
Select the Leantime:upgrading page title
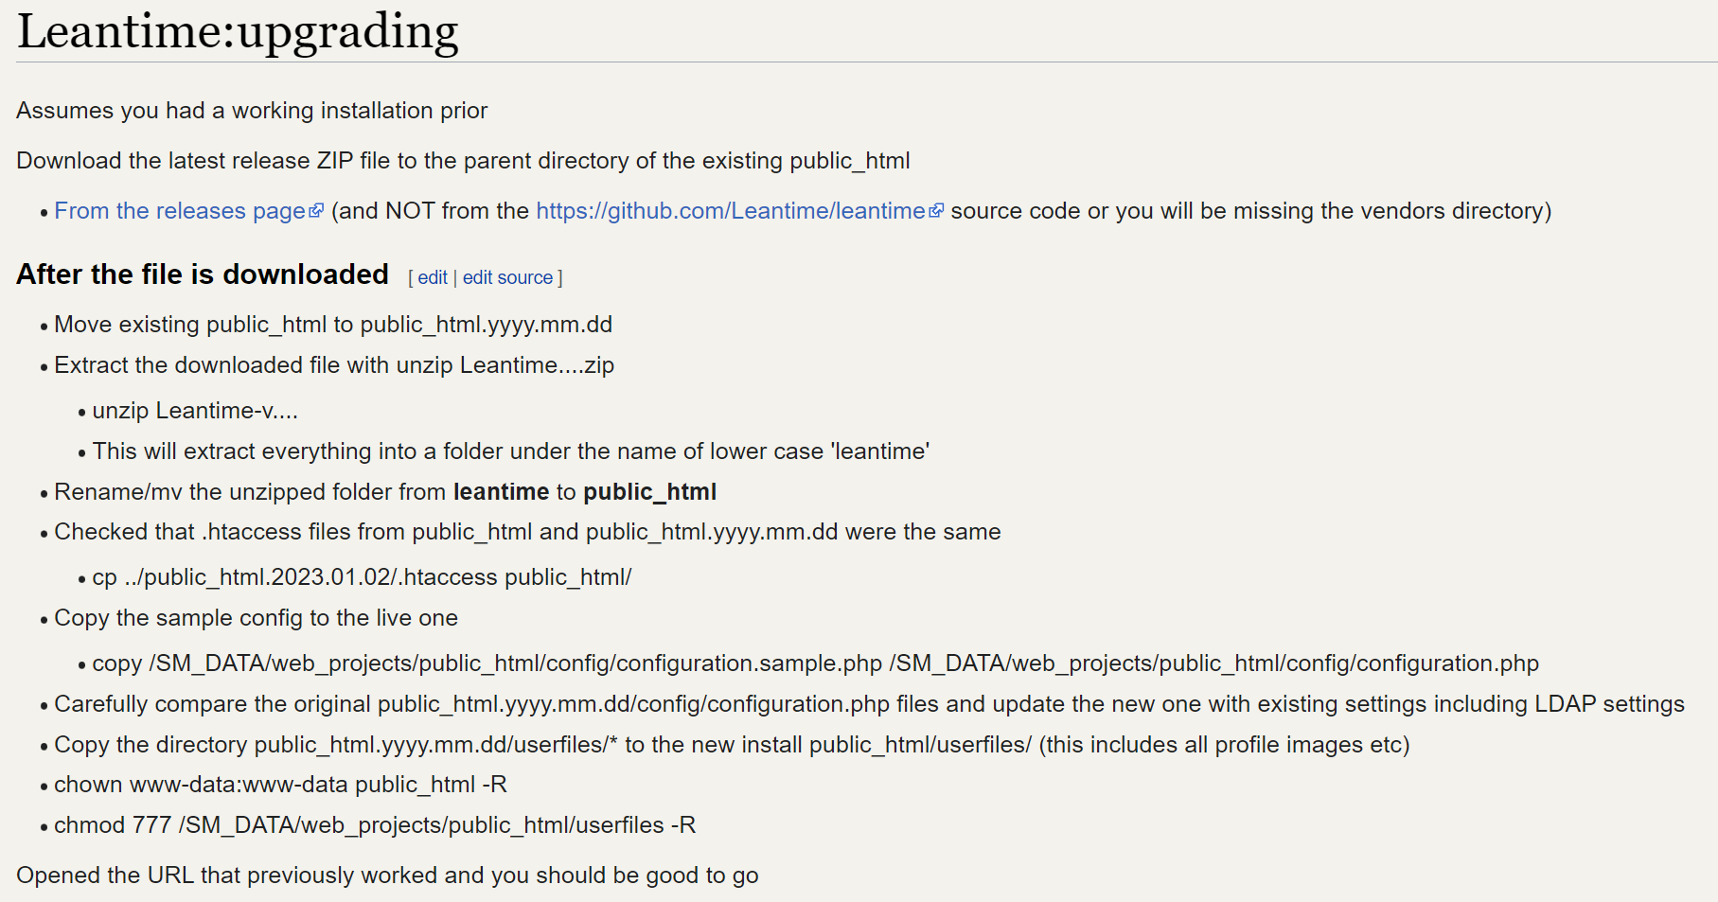(237, 30)
